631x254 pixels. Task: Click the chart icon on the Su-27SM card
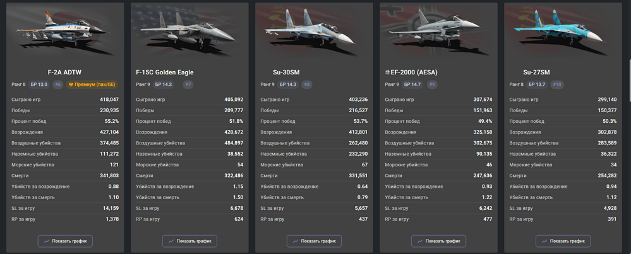pos(544,241)
